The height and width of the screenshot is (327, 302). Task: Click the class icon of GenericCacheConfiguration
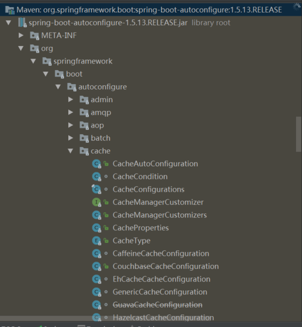[97, 292]
